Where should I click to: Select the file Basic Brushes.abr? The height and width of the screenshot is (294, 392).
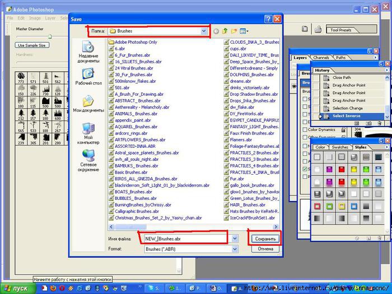point(128,172)
